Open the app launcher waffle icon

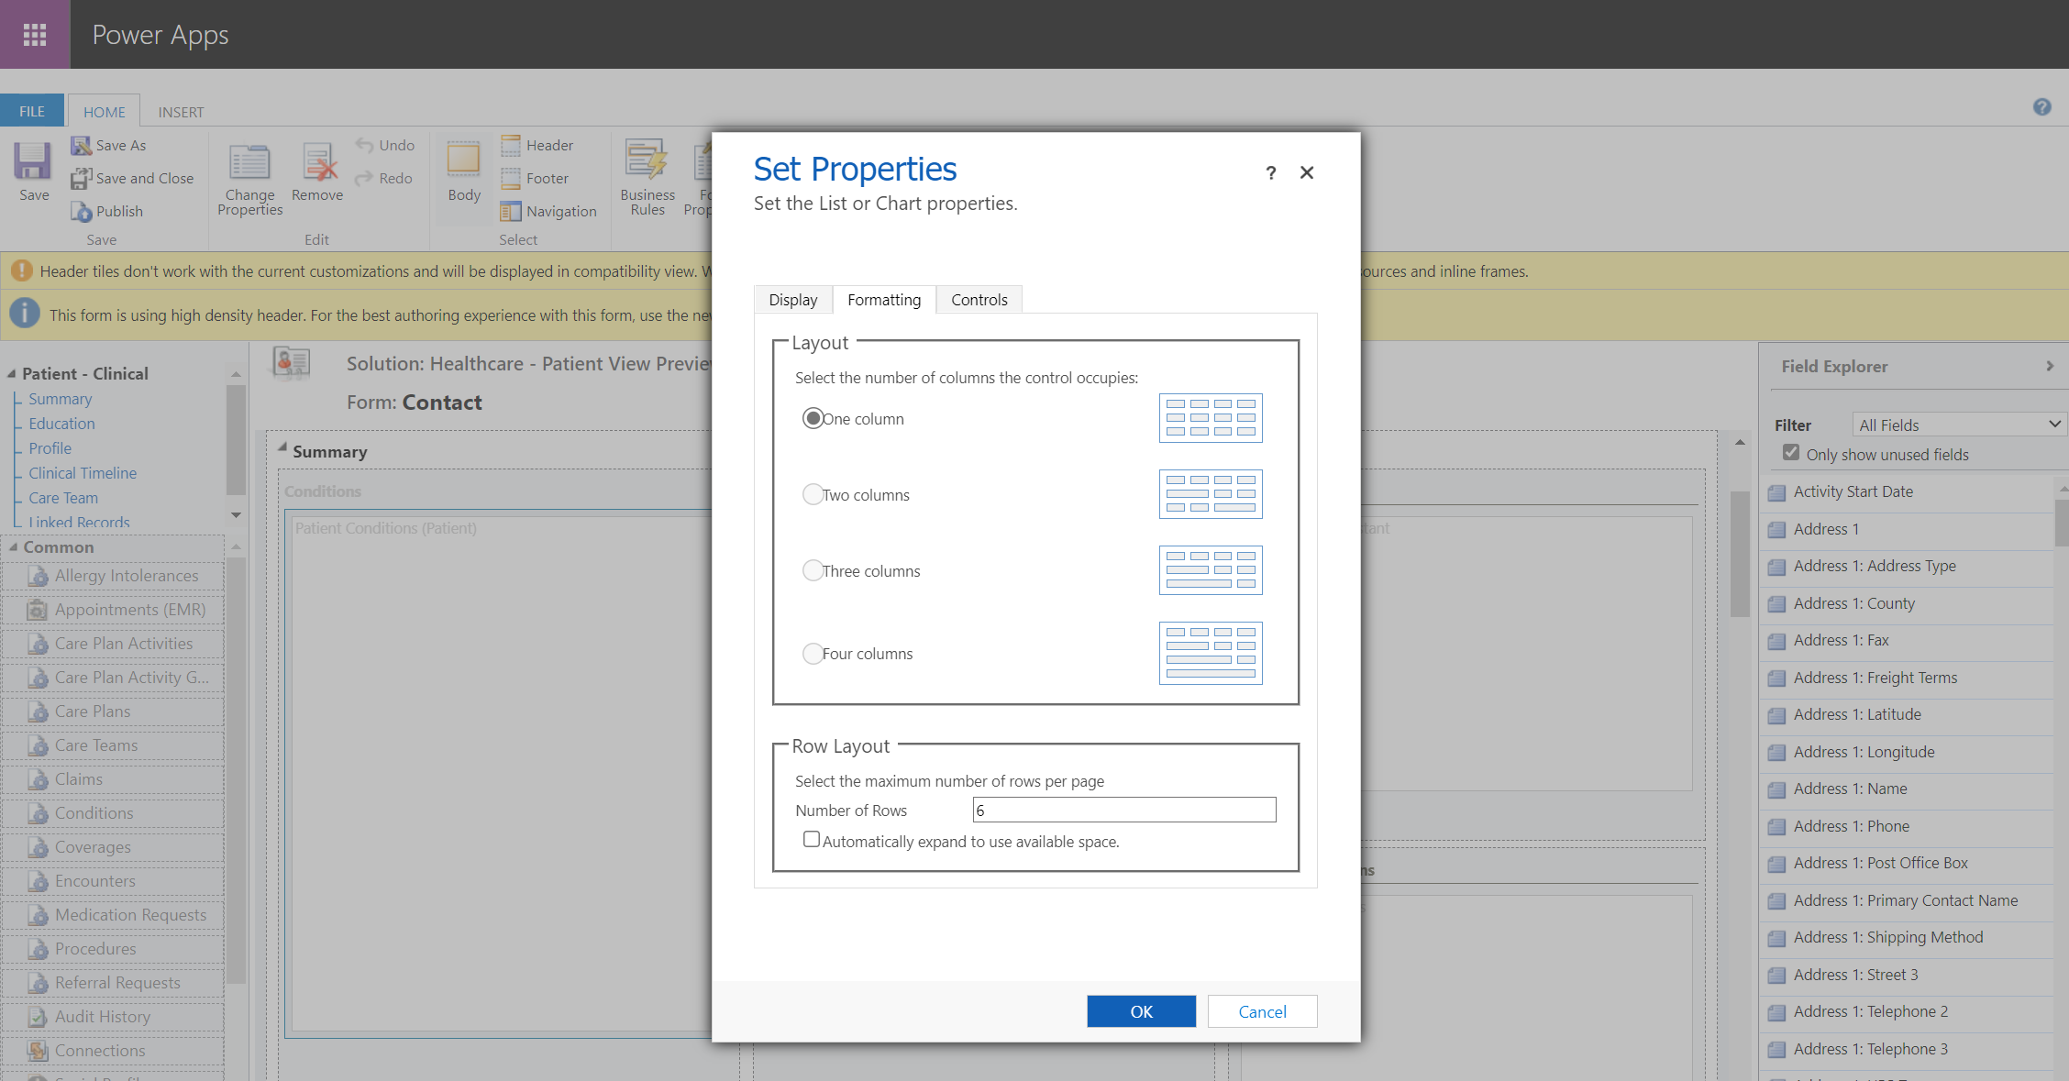tap(35, 35)
